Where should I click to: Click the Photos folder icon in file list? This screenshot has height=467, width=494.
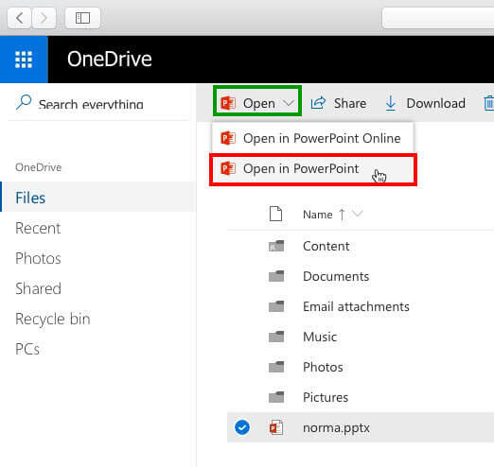(276, 367)
